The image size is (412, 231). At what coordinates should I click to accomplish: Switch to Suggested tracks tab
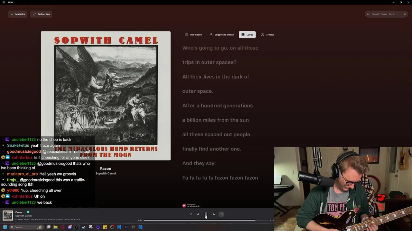tap(222, 35)
